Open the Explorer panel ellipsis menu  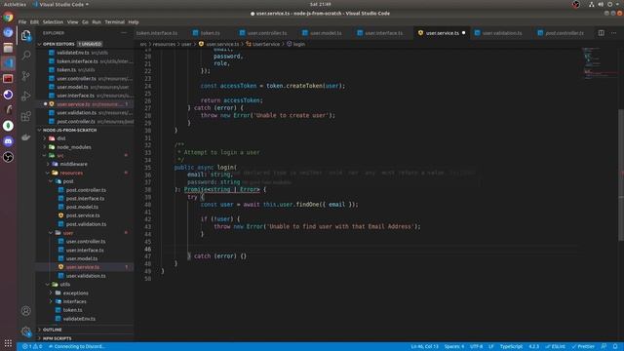pyautogui.click(x=124, y=33)
